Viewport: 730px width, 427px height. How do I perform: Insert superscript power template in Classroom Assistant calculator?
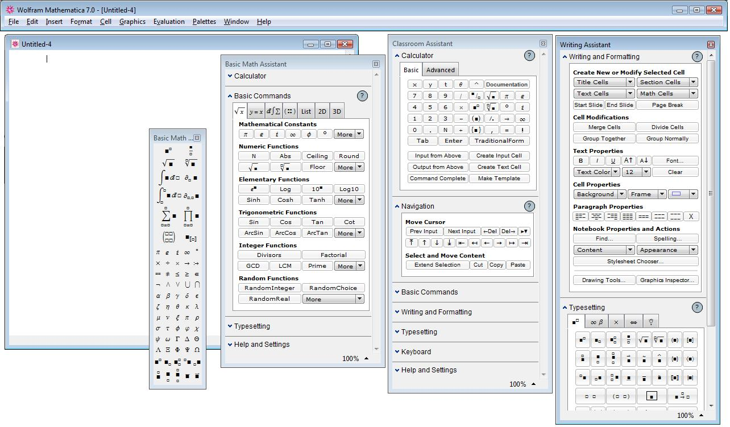pos(476,107)
